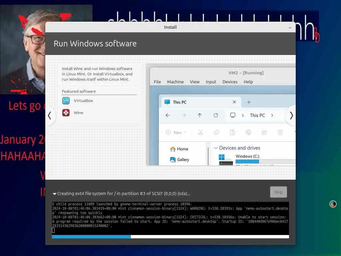Click the Virtualbox label in Featured software
The width and height of the screenshot is (341, 256).
(x=83, y=101)
